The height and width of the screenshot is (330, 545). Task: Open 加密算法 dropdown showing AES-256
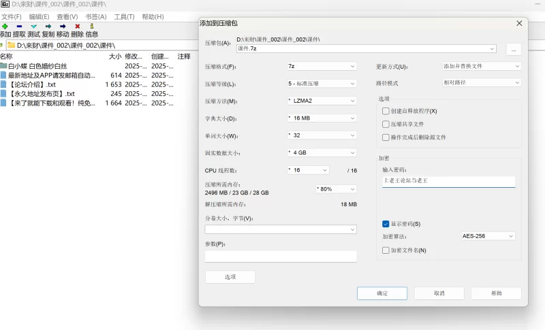488,236
